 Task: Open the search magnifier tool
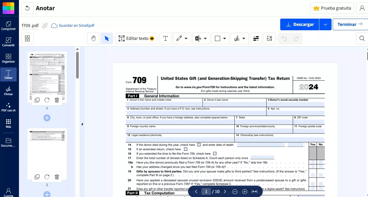[x=362, y=38]
